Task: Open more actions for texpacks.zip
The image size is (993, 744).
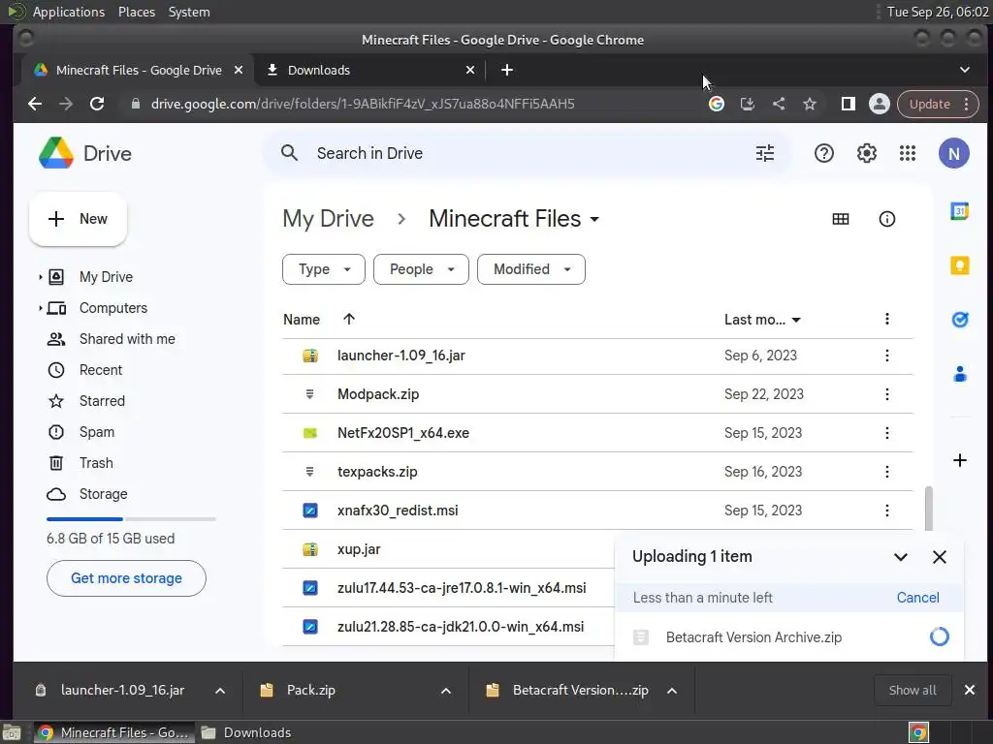Action: click(886, 472)
